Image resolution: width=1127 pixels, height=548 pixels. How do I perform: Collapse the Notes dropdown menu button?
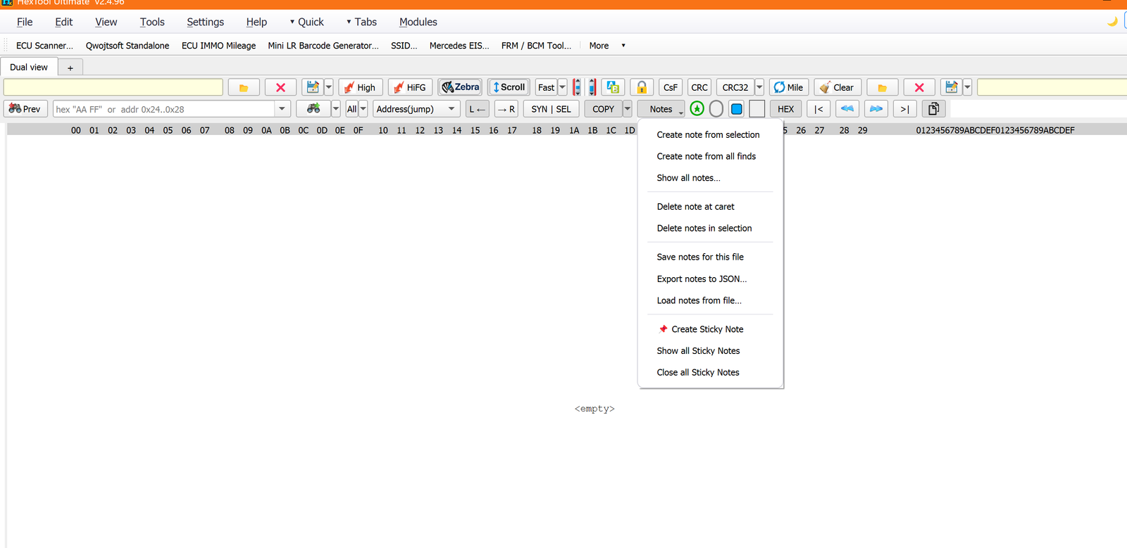(661, 109)
